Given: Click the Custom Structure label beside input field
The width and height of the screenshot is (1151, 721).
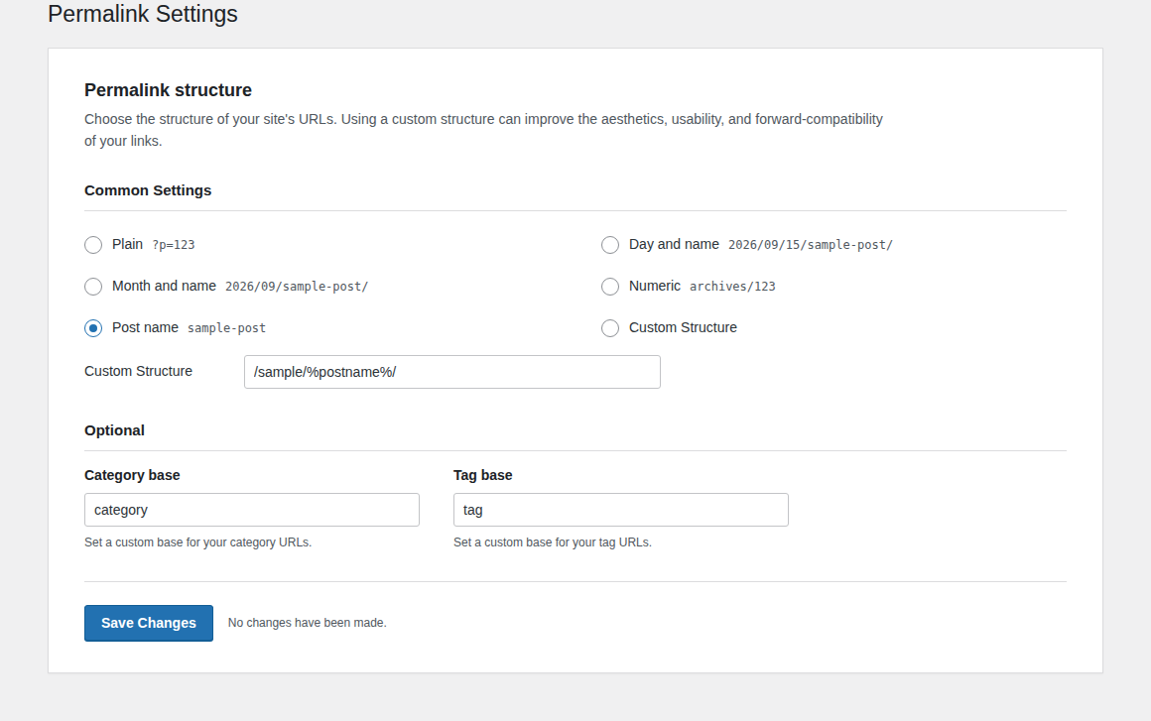Looking at the screenshot, I should [x=138, y=371].
